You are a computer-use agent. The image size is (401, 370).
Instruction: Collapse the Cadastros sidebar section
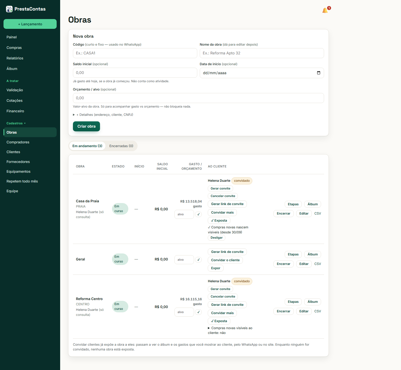(x=16, y=123)
